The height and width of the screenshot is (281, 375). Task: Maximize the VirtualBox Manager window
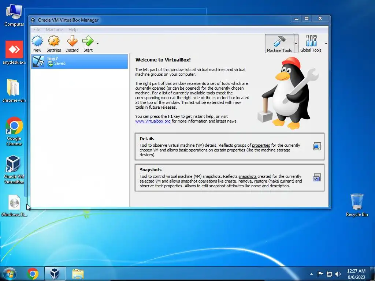(307, 19)
